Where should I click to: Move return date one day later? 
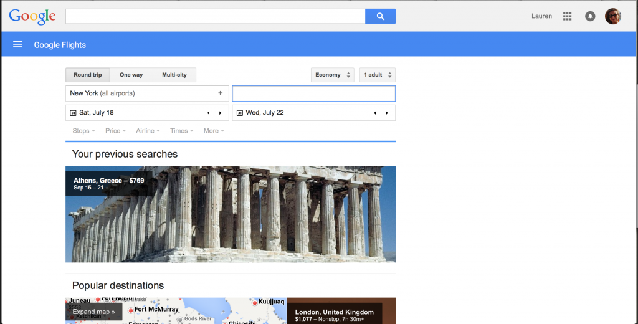387,113
